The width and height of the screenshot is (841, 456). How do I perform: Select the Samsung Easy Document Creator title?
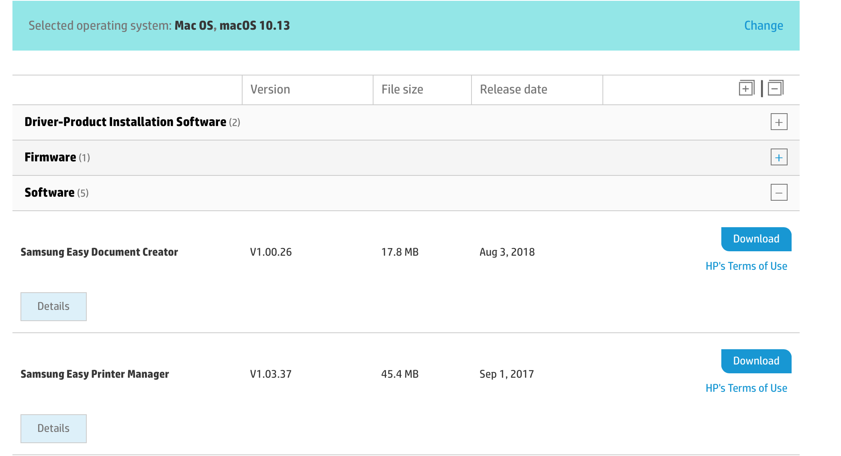click(99, 252)
